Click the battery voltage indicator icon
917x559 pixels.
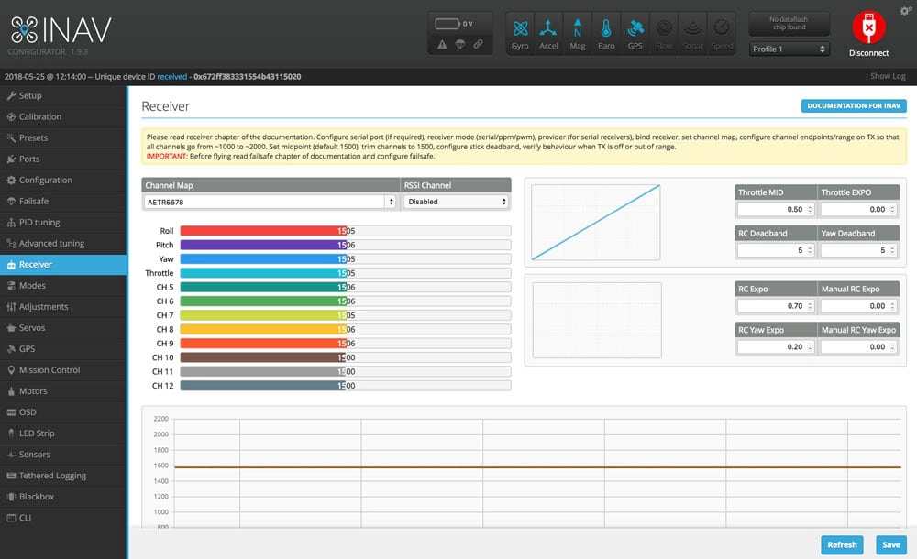click(x=447, y=24)
